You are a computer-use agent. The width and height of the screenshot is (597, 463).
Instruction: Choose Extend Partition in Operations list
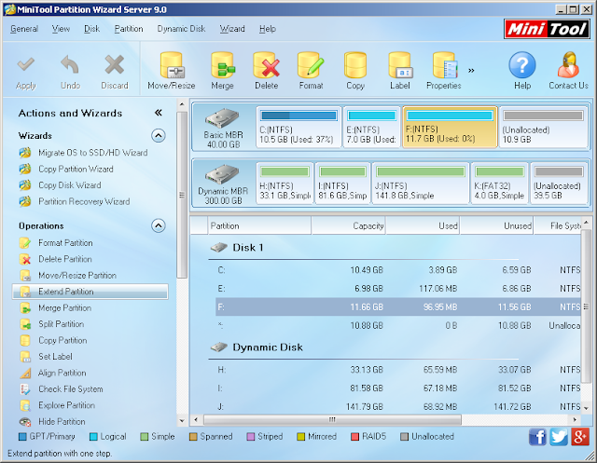coord(90,292)
